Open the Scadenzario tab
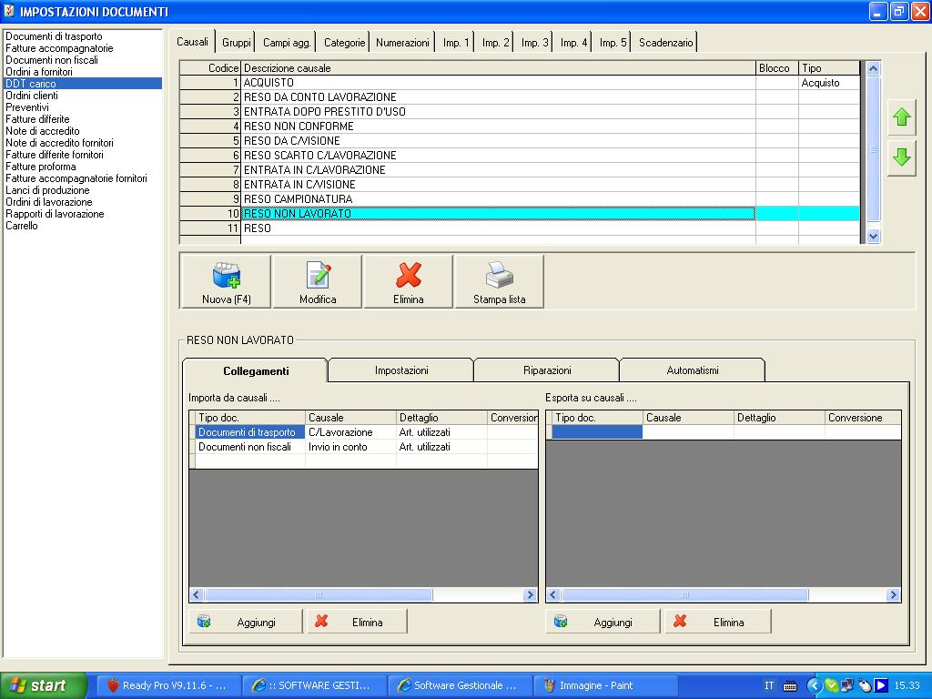Image resolution: width=932 pixels, height=699 pixels. (665, 43)
